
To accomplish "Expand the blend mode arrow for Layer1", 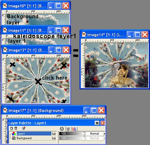I will (x=104, y=134).
